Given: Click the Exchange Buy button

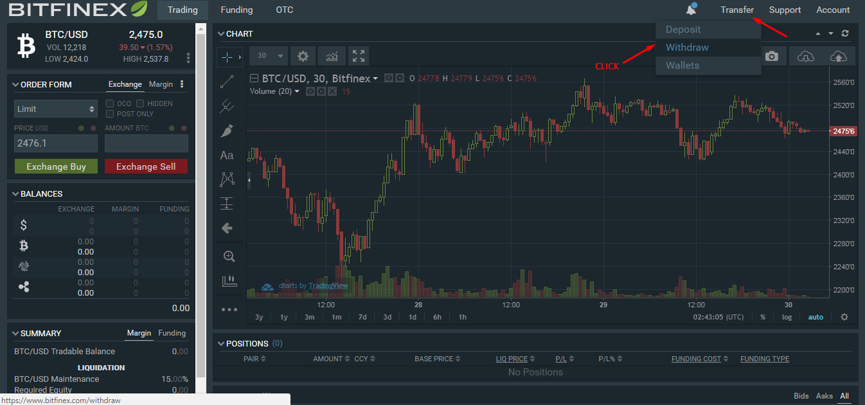Looking at the screenshot, I should [x=56, y=166].
